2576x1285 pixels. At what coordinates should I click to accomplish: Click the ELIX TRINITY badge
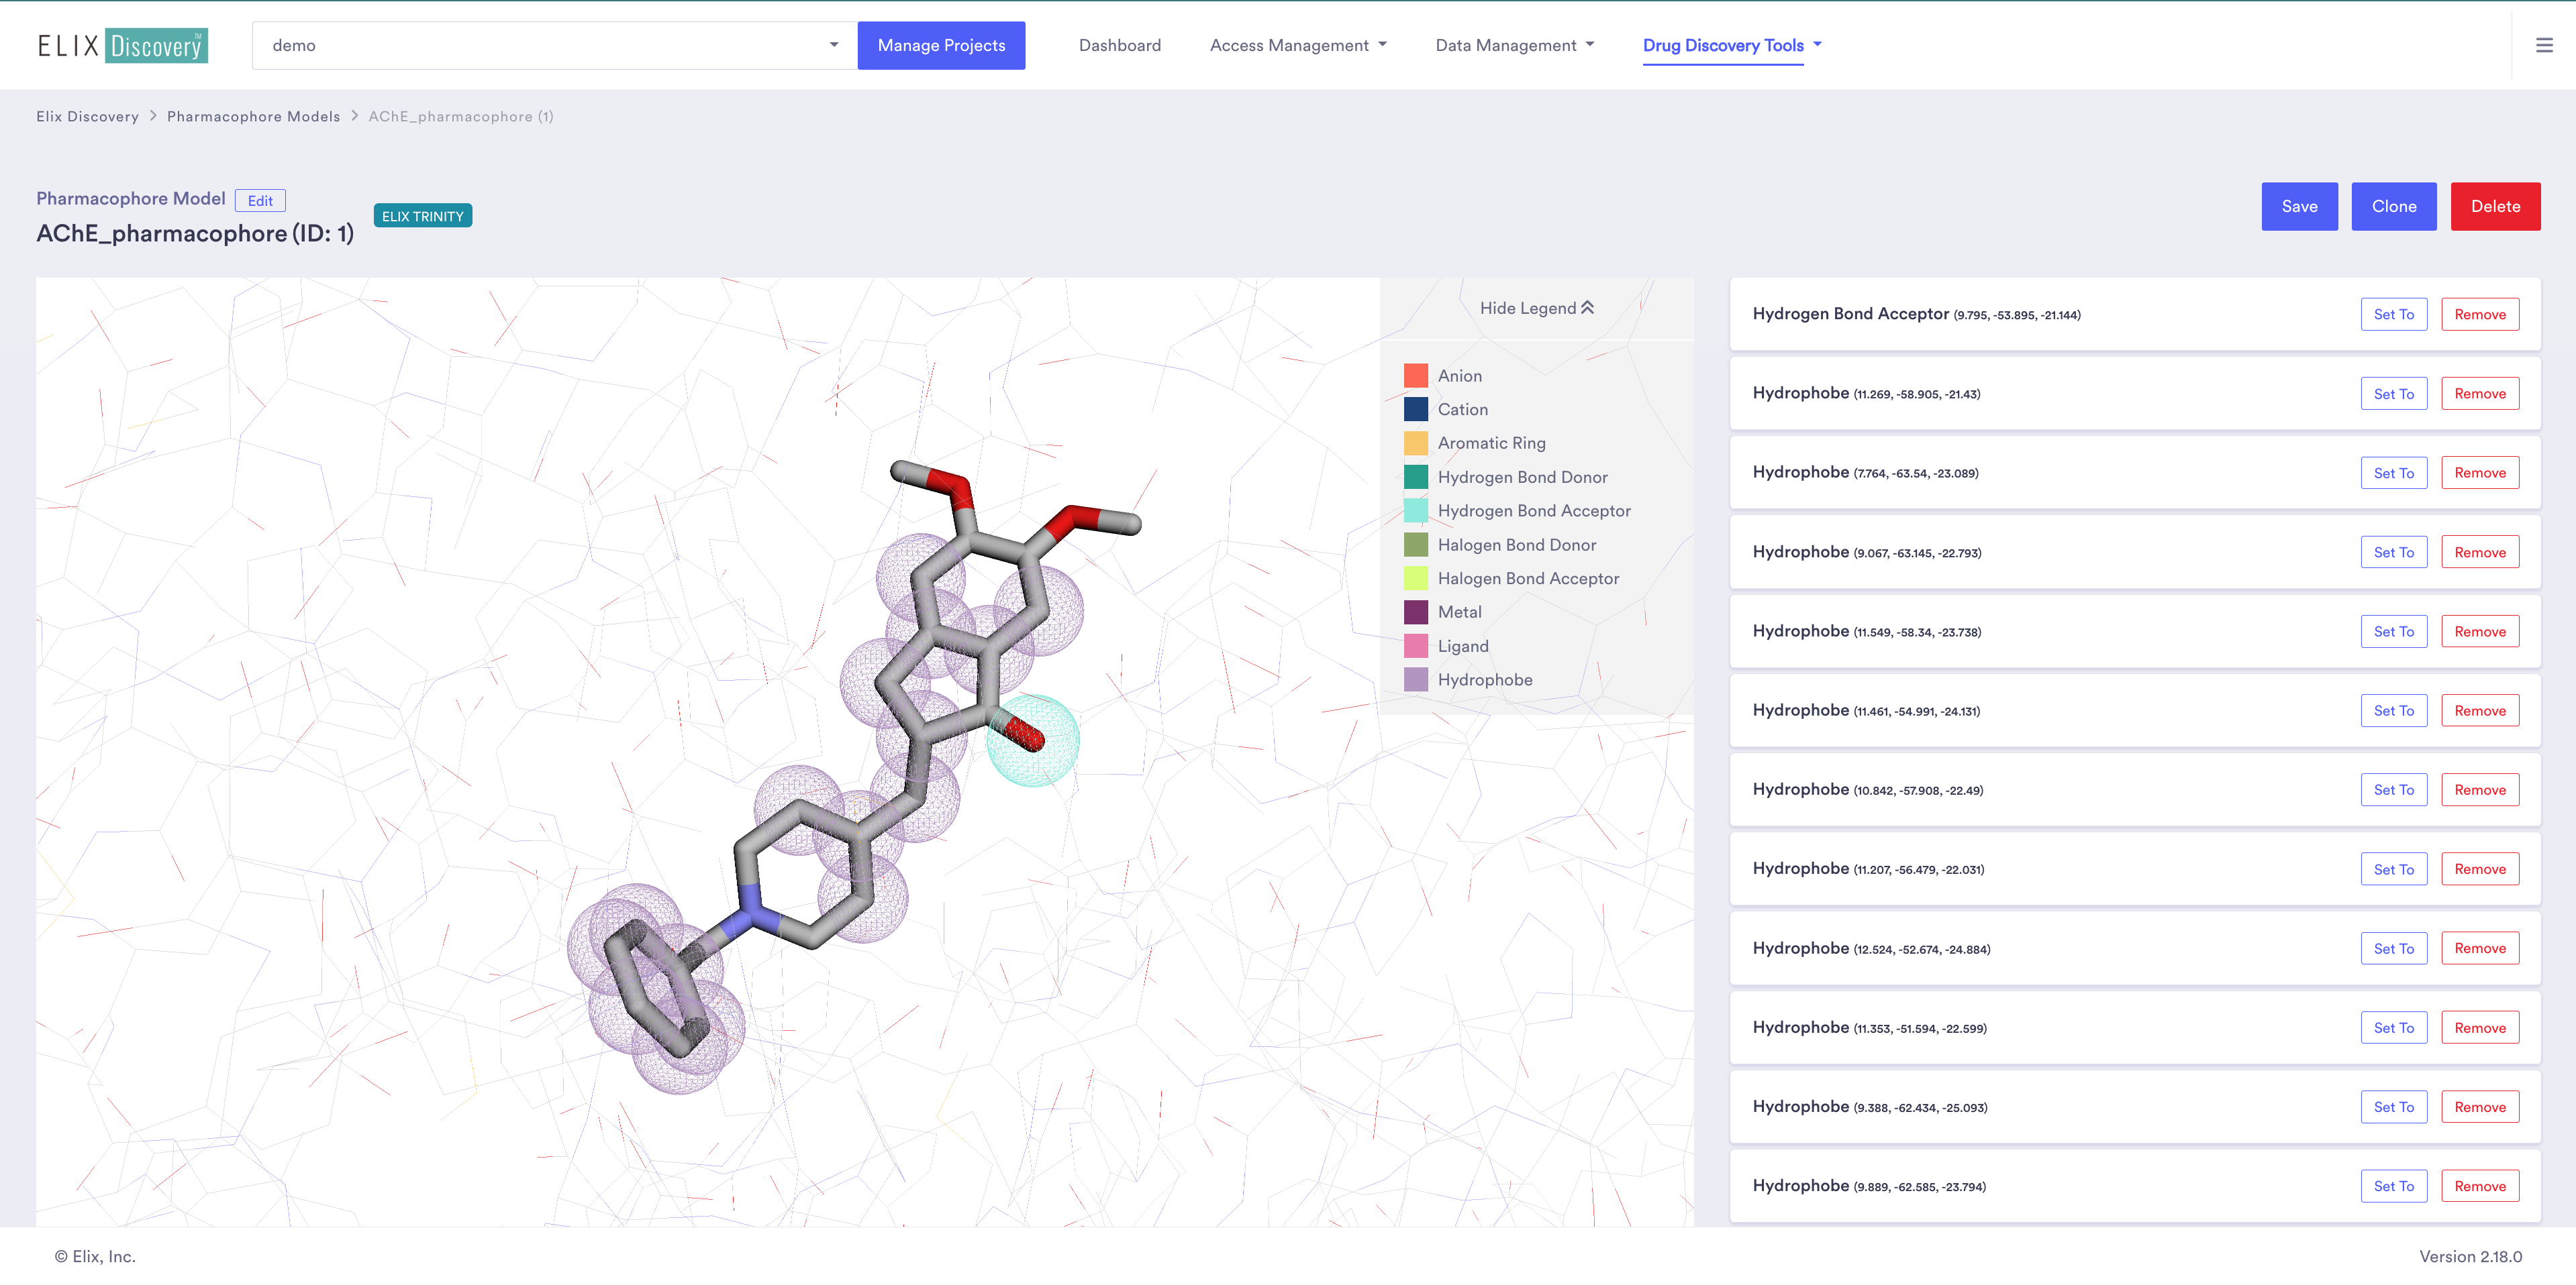(x=422, y=216)
